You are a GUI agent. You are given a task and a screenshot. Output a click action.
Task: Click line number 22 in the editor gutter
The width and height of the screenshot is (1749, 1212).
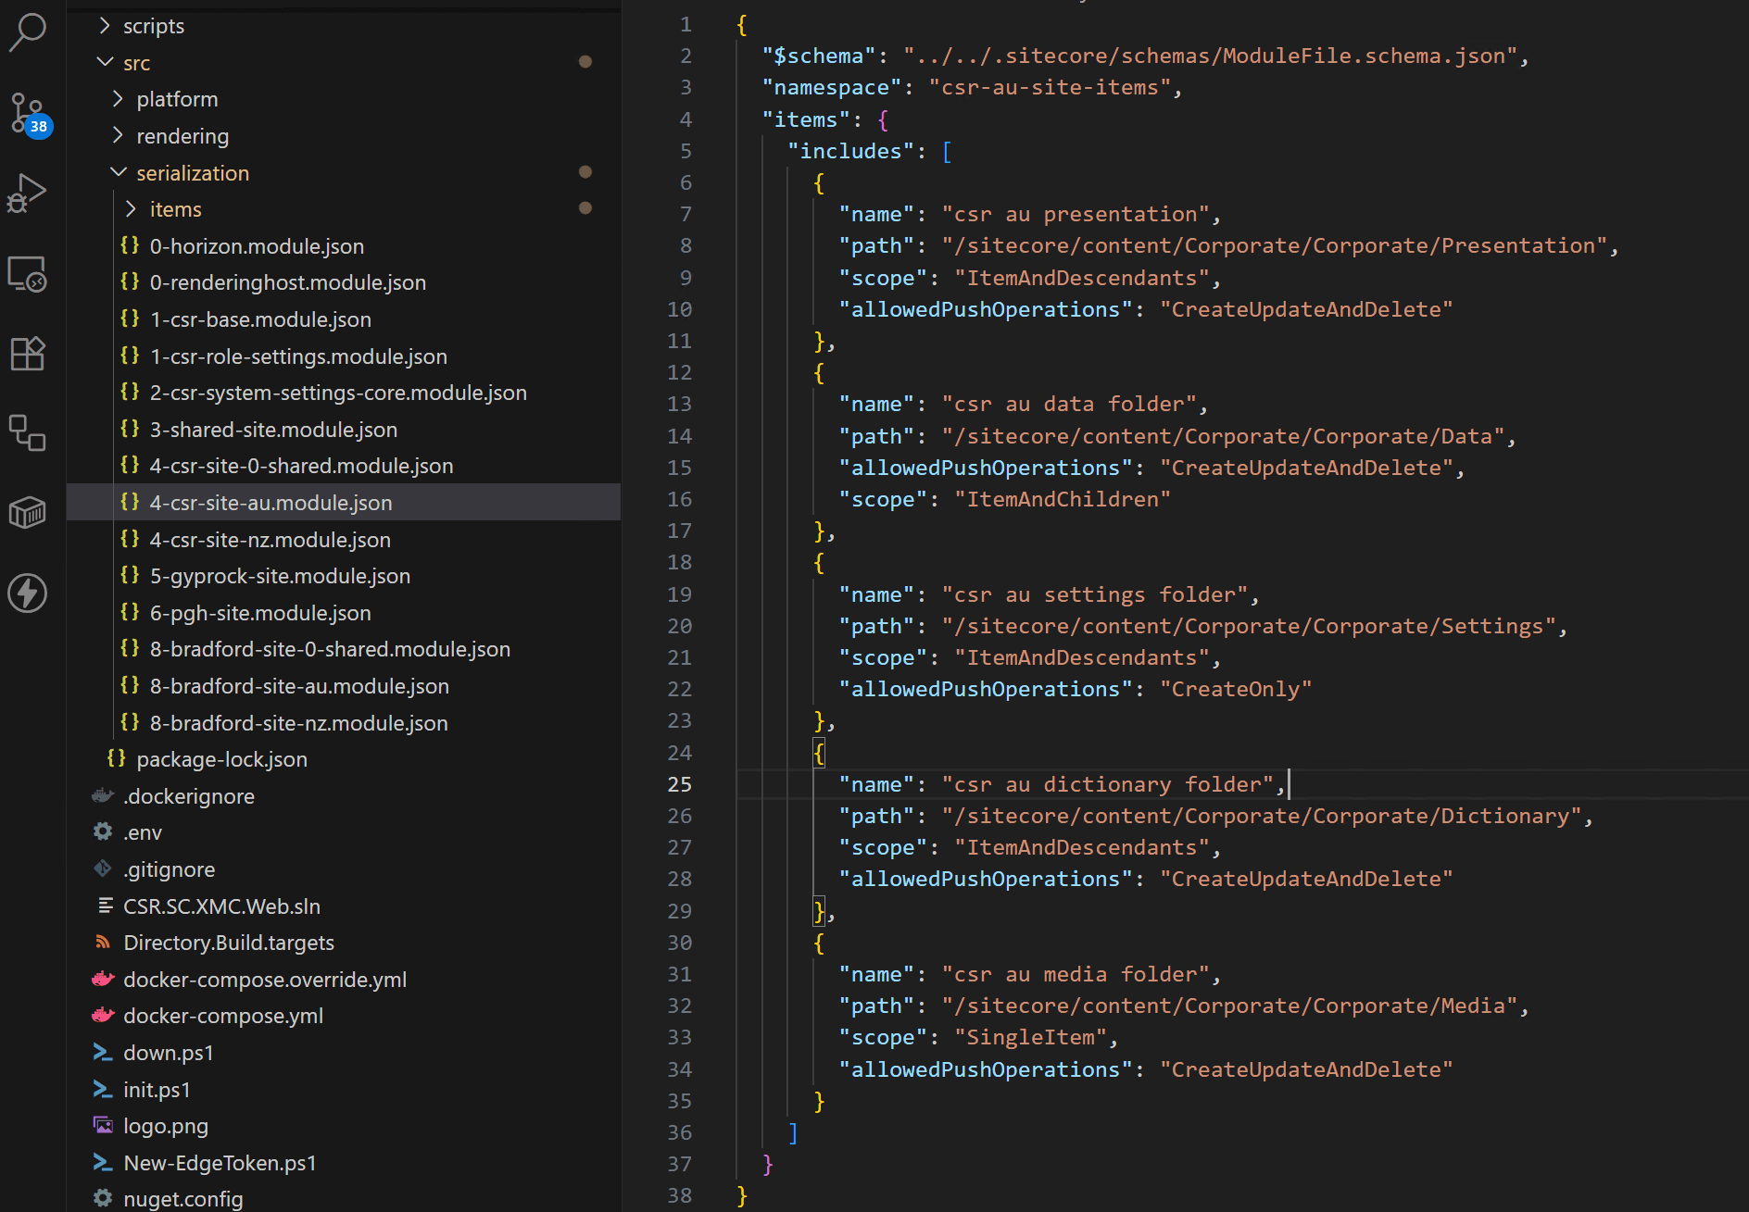[679, 689]
